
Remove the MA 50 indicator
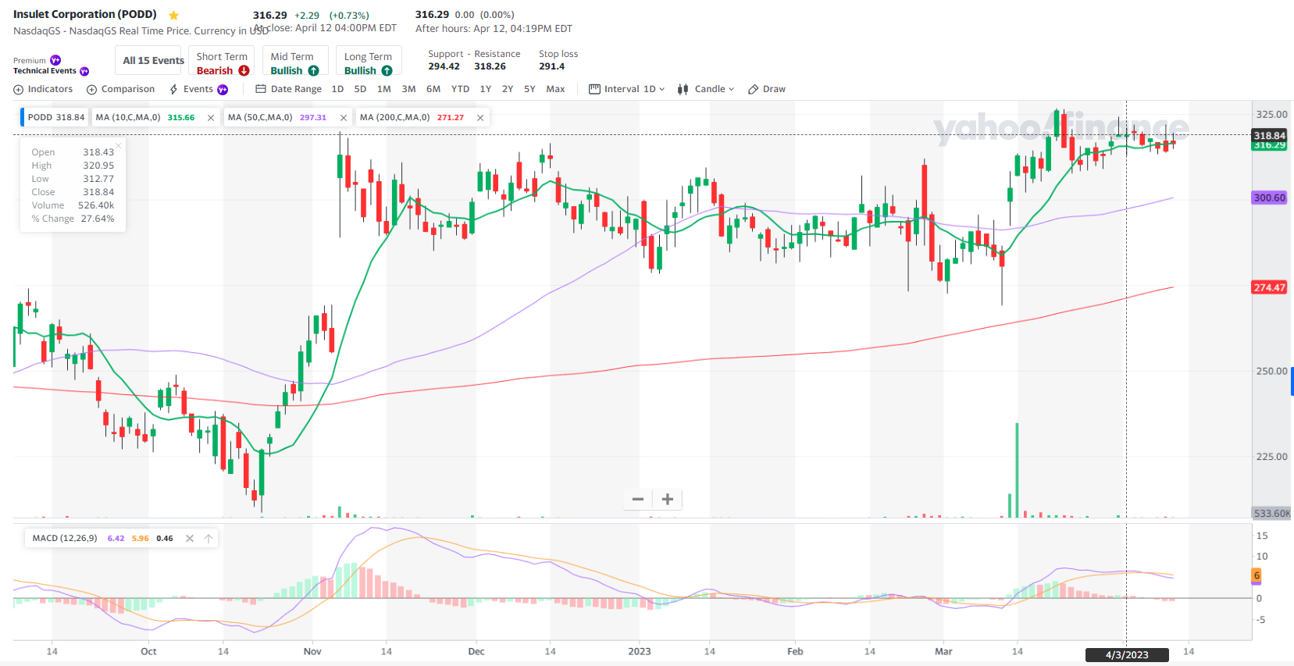(344, 118)
